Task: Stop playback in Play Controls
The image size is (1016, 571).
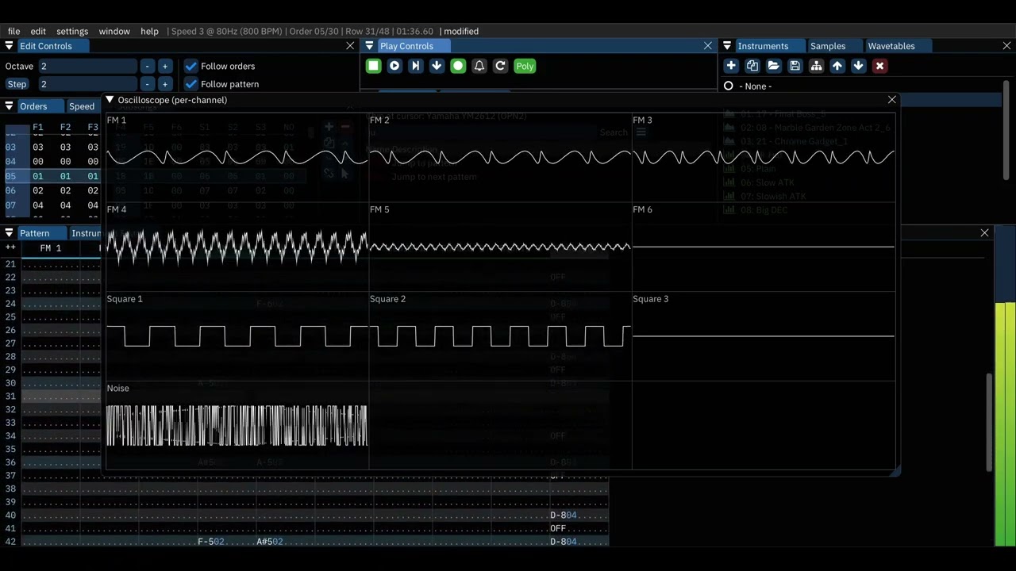Action: click(373, 66)
